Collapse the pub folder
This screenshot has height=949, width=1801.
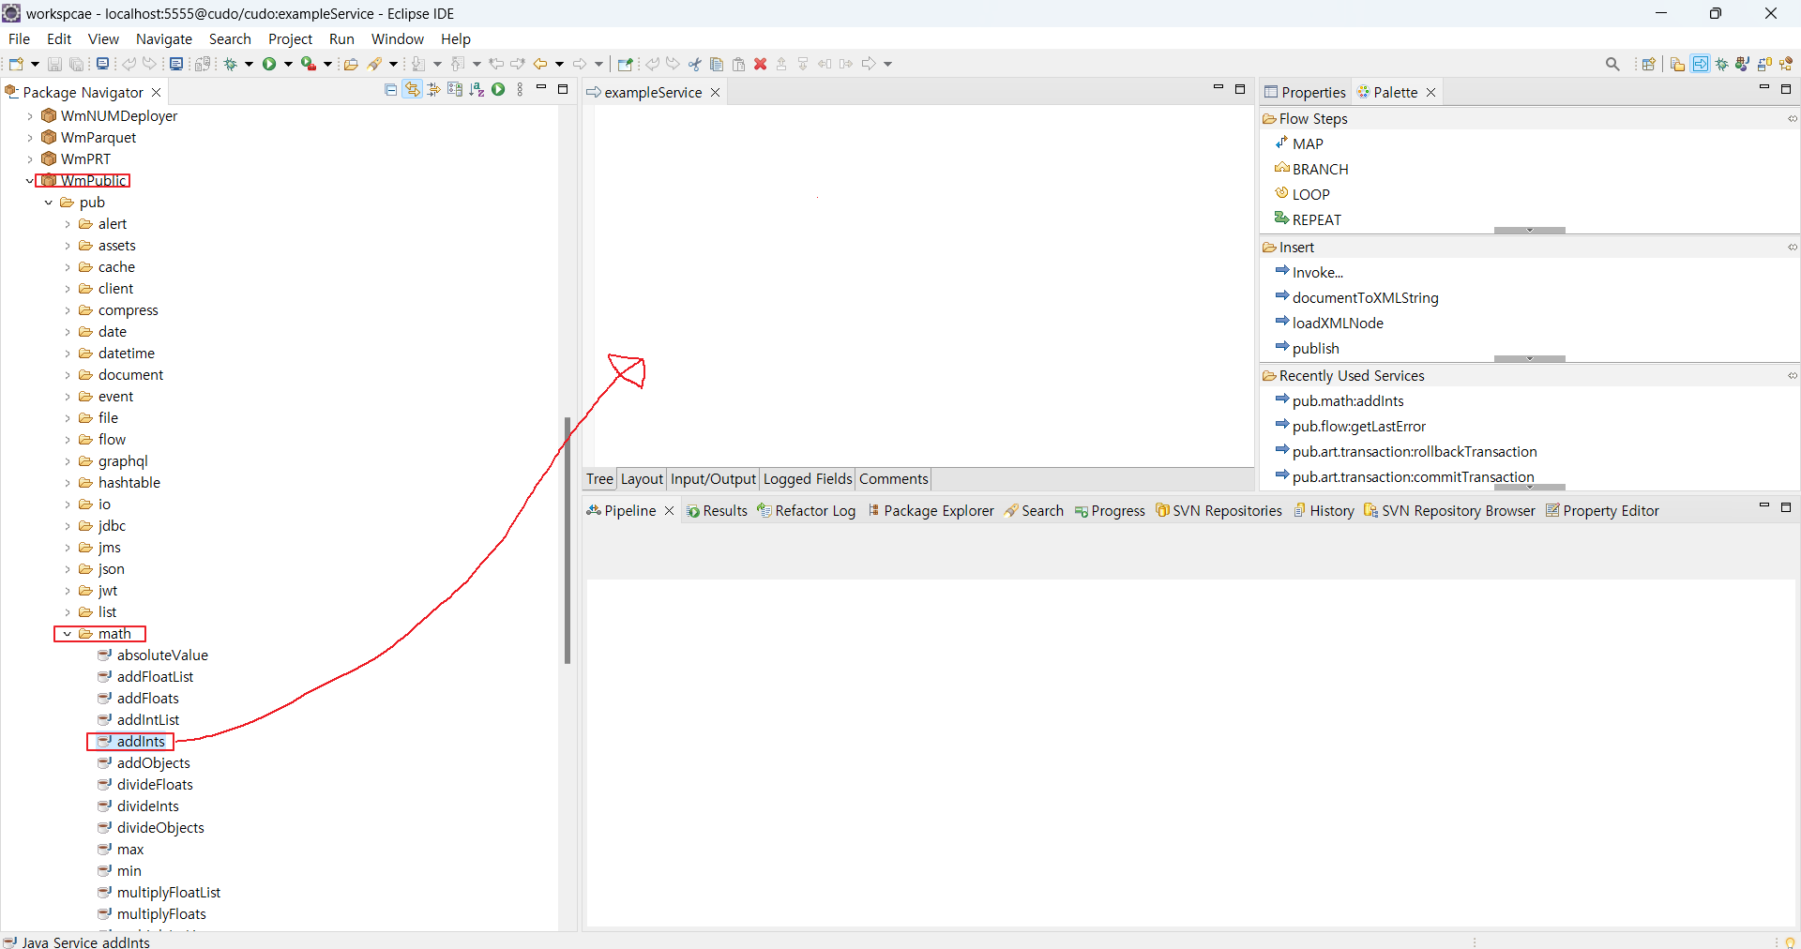pyautogui.click(x=49, y=203)
